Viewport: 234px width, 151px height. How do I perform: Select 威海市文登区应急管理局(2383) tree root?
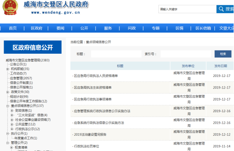point(28,60)
